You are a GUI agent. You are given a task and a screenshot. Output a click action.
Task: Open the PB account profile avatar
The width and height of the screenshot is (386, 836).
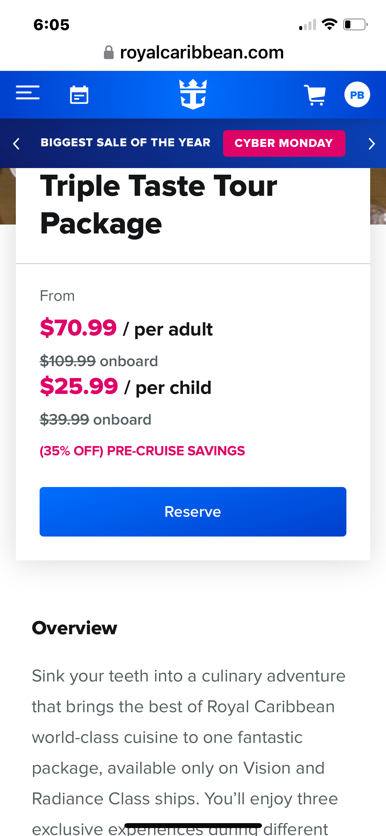pyautogui.click(x=357, y=94)
